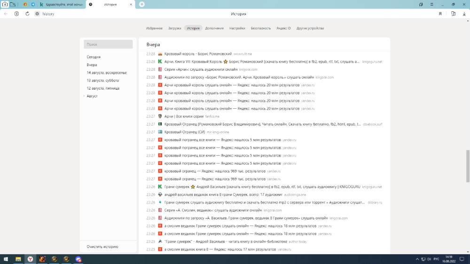
Task: Open the tab counter home icon
Action: tap(5, 4)
